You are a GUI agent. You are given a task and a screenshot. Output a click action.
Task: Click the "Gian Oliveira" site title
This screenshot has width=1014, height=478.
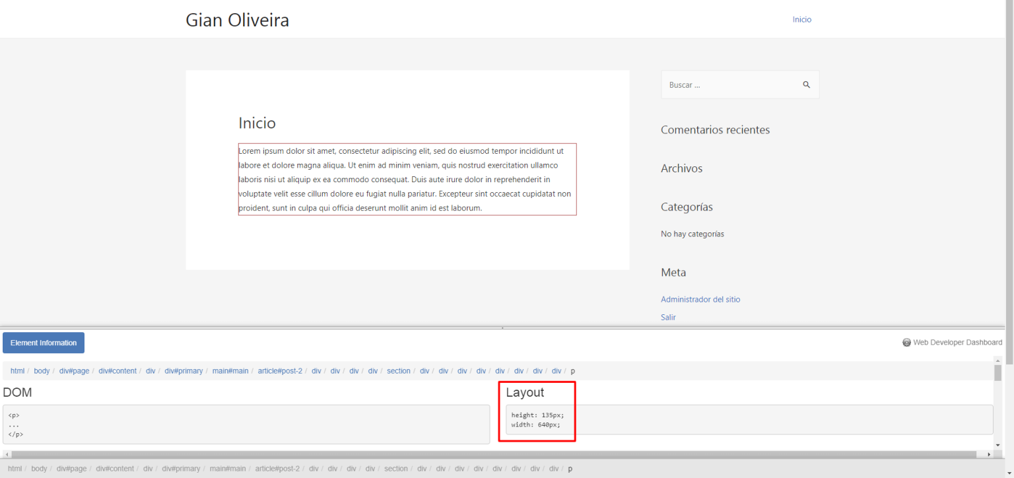pos(237,19)
